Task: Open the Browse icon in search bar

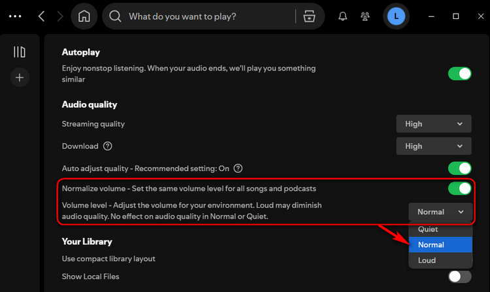Action: pos(309,16)
